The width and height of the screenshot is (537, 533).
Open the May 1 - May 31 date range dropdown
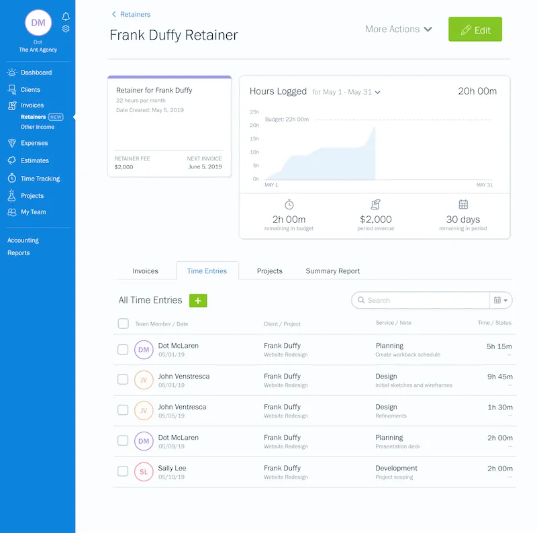[x=346, y=92]
